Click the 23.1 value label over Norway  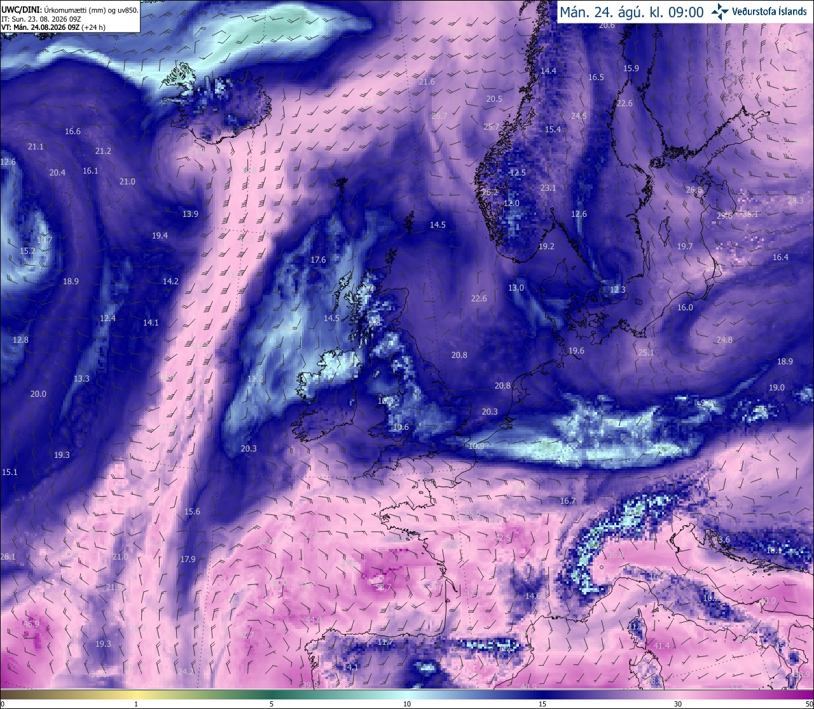click(548, 188)
